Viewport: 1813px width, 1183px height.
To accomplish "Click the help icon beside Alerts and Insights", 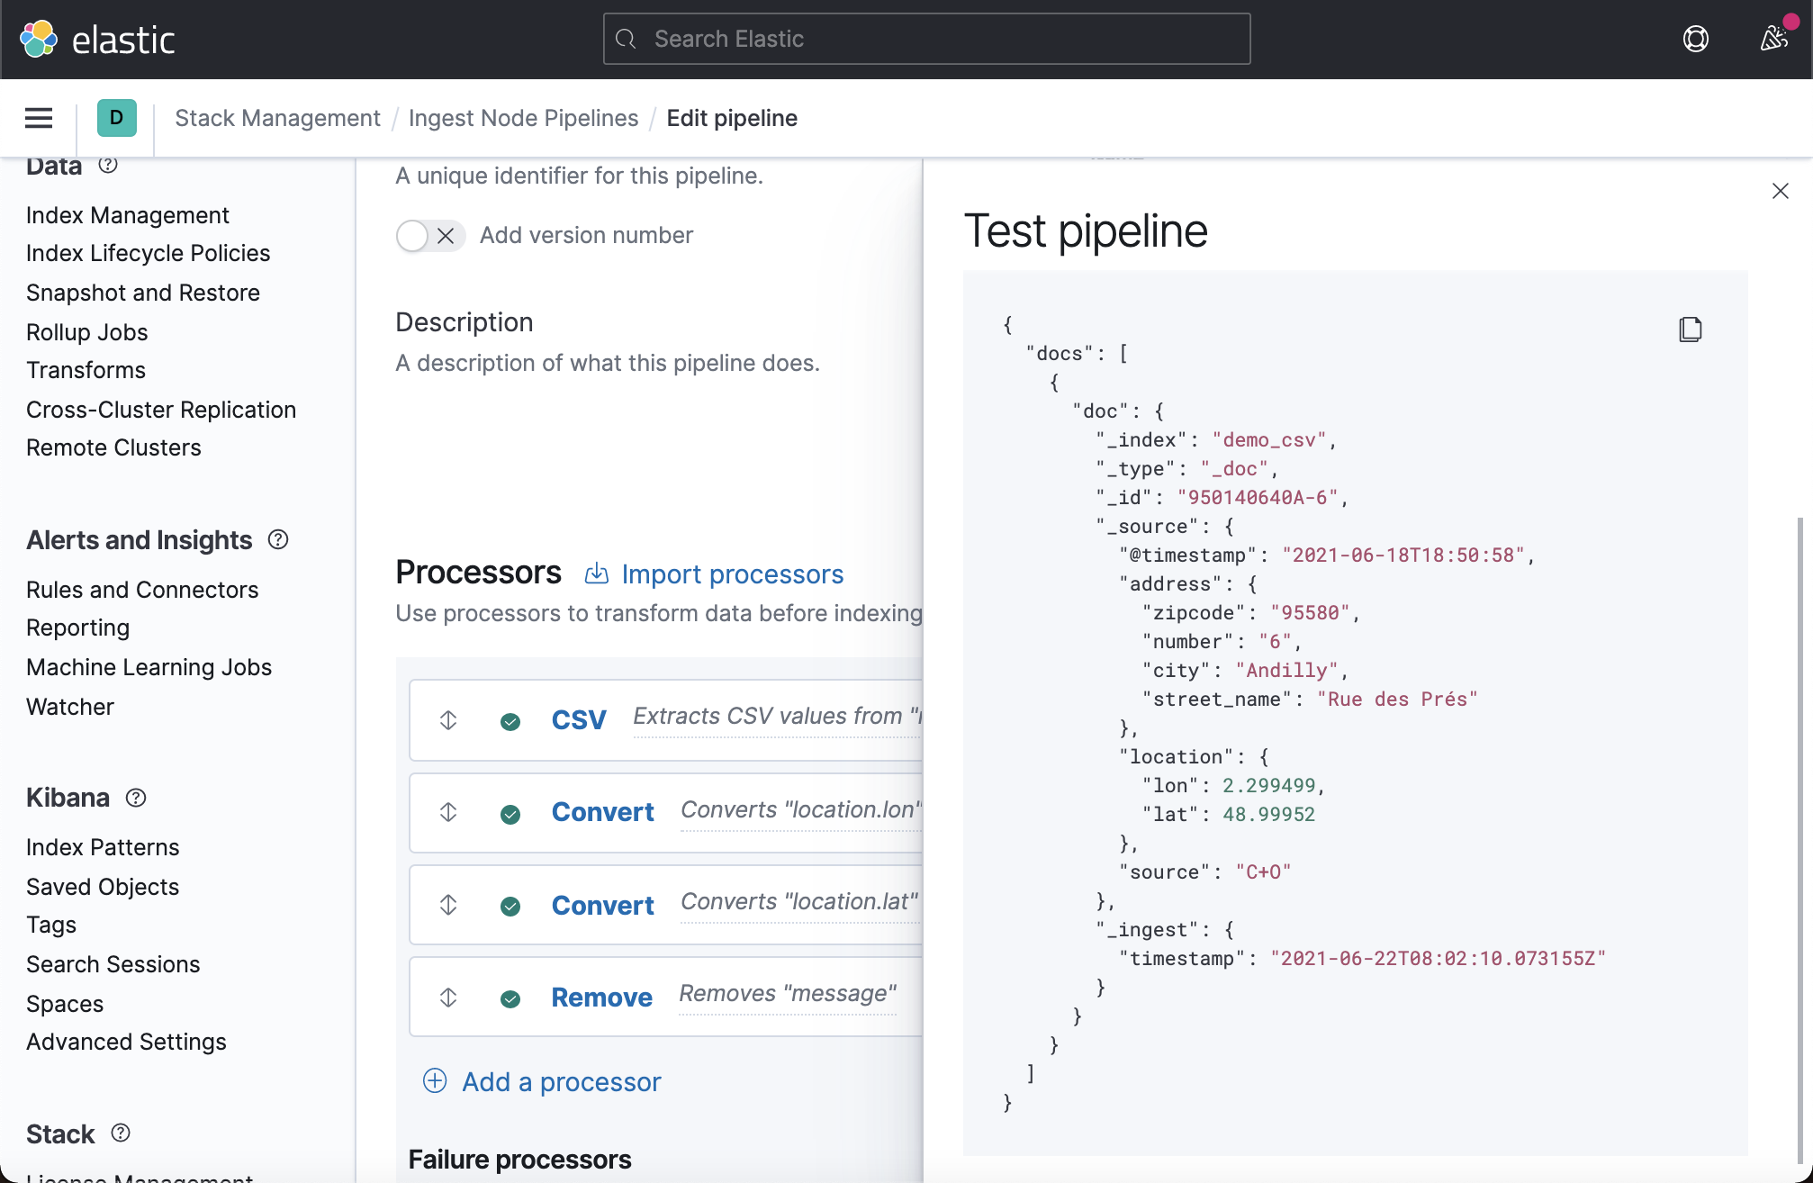I will pos(278,539).
